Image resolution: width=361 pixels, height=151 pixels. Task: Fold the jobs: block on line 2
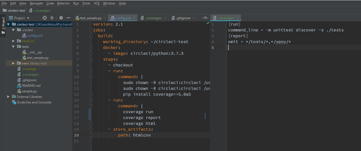tap(91, 30)
